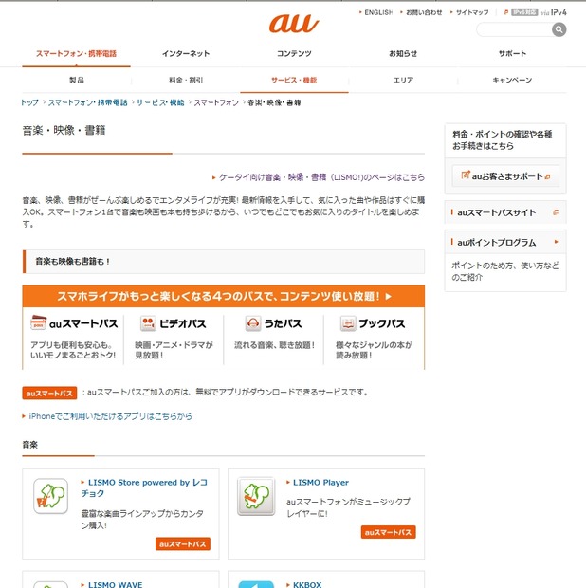Click the 映画・アニメ・ドラマが見放題 description text
The image size is (586, 588).
coord(174,350)
